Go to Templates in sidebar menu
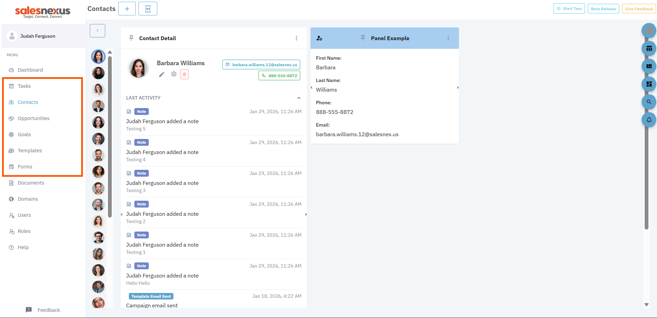657x318 pixels. (30, 151)
